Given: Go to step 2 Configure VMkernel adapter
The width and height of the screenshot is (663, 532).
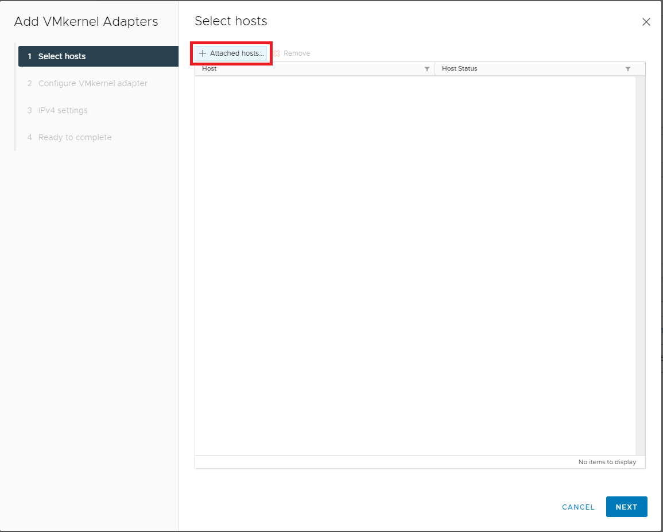Looking at the screenshot, I should click(x=92, y=83).
